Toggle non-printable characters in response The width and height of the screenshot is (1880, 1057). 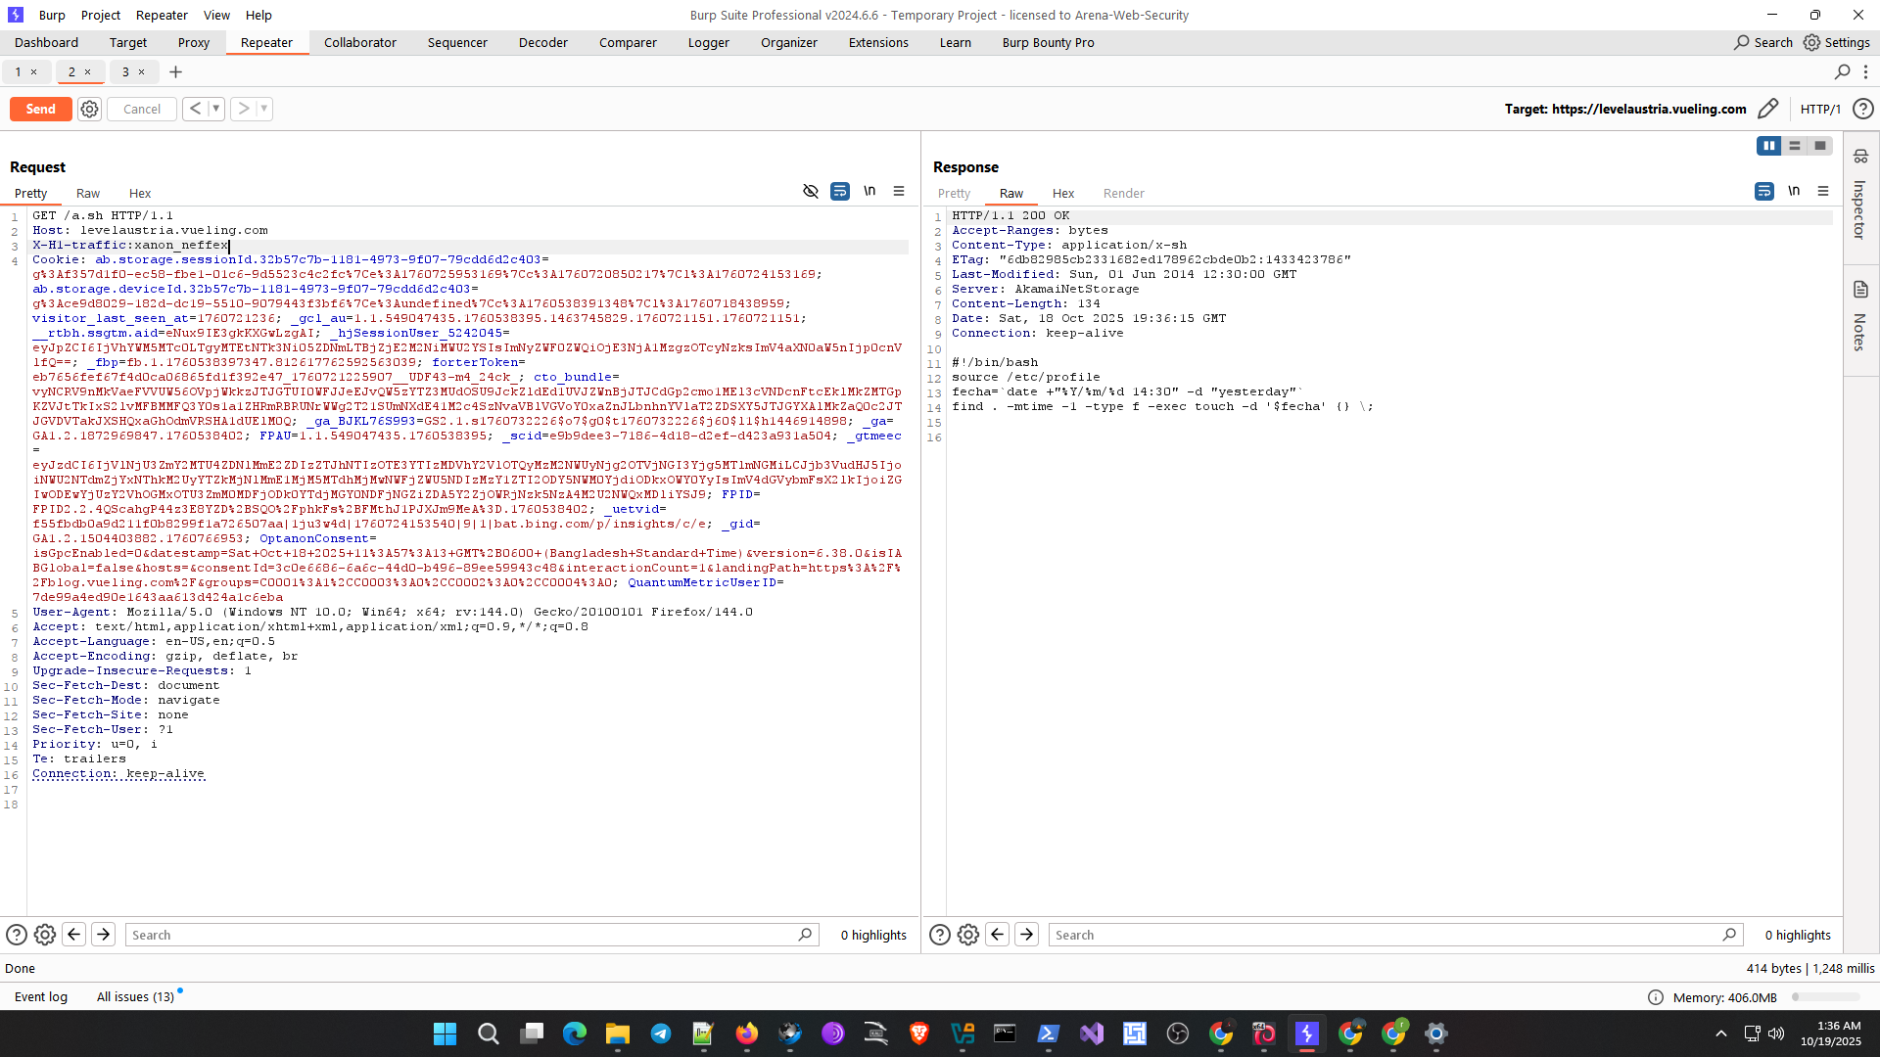[x=1794, y=192]
